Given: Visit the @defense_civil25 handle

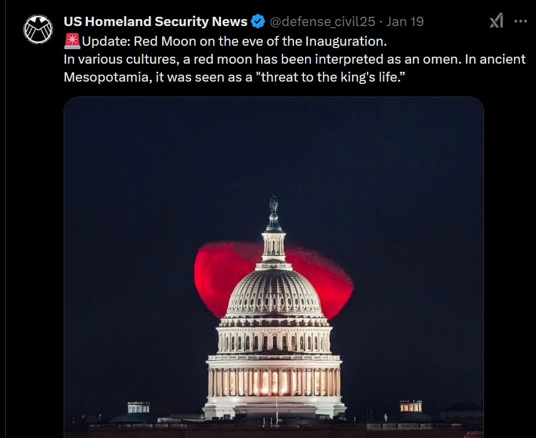Looking at the screenshot, I should (322, 21).
